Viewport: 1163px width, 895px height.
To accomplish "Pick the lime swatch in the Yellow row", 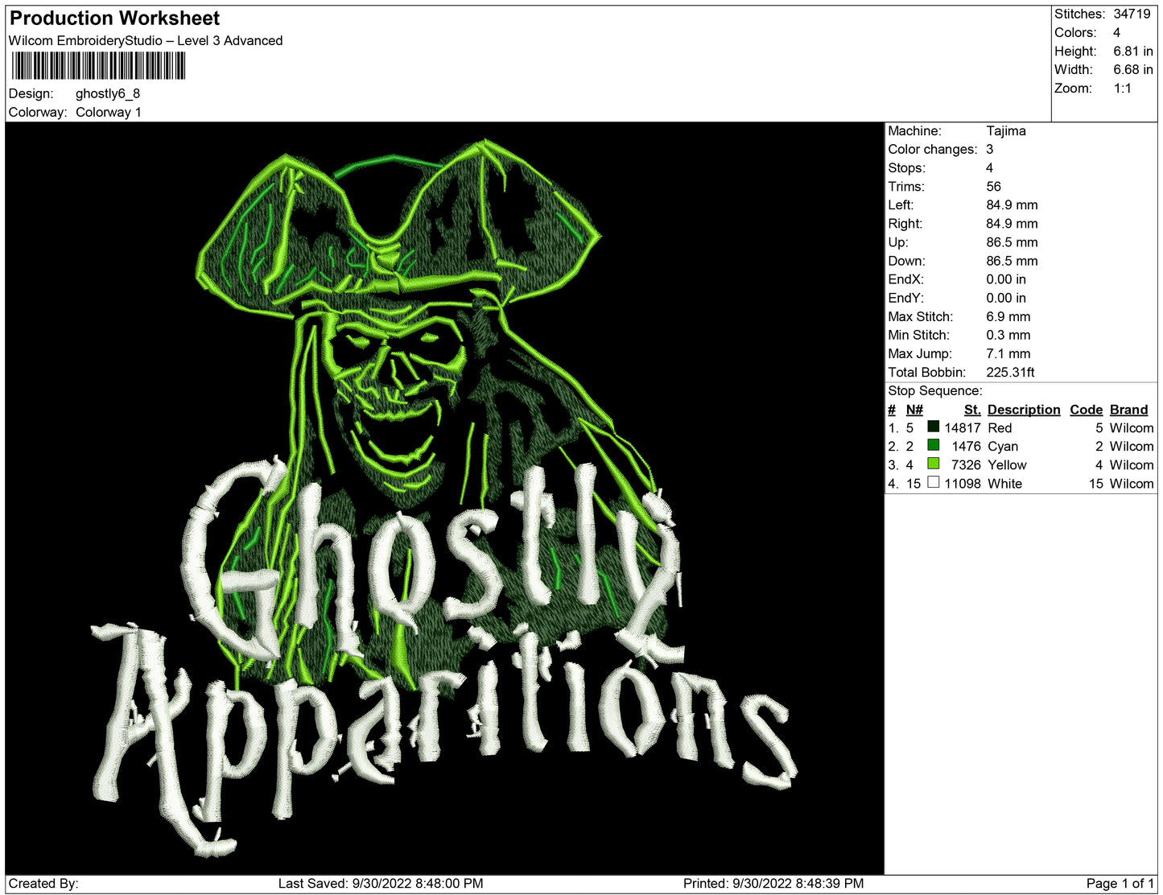I will (933, 464).
